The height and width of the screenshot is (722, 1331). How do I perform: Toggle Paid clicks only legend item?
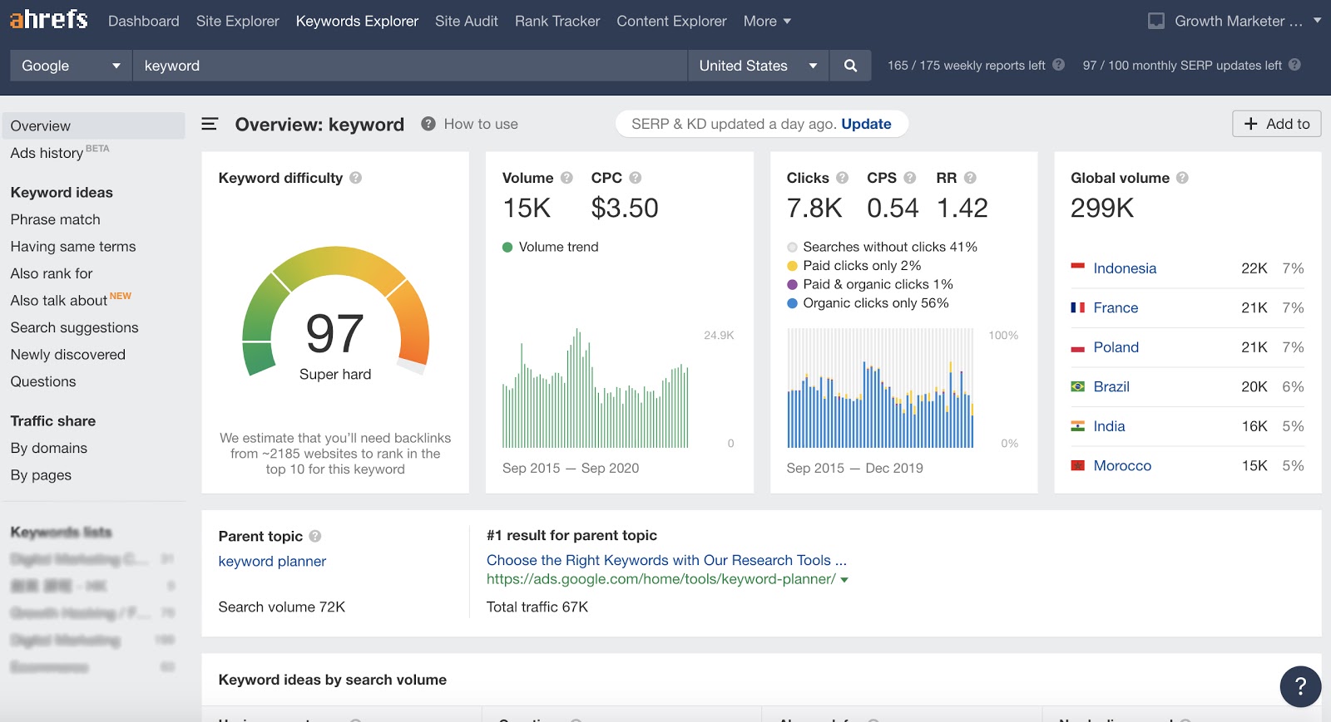click(854, 266)
